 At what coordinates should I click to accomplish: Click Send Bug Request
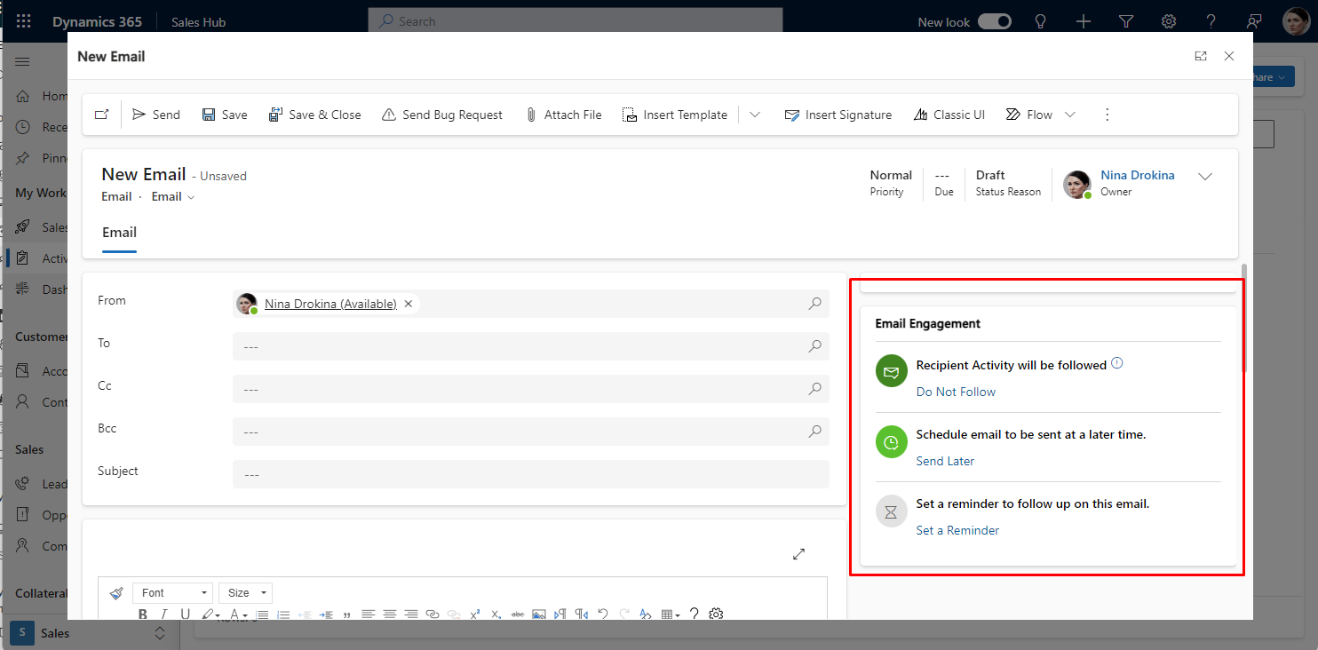(x=442, y=115)
